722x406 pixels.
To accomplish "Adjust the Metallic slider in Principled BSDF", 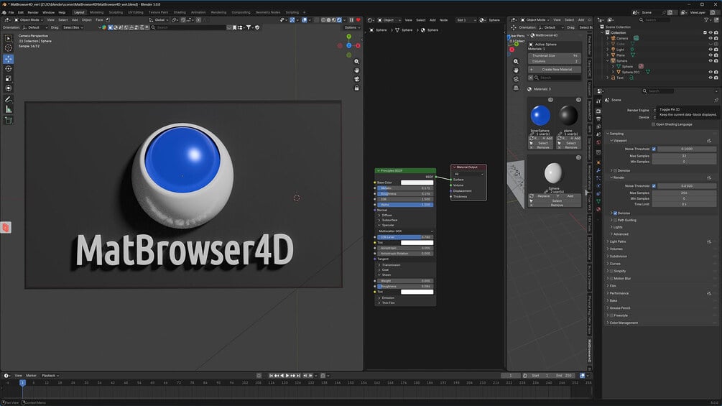I will click(405, 188).
